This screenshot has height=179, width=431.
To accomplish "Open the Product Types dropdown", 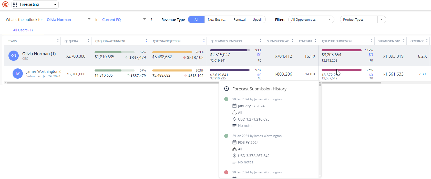I will 382,20.
